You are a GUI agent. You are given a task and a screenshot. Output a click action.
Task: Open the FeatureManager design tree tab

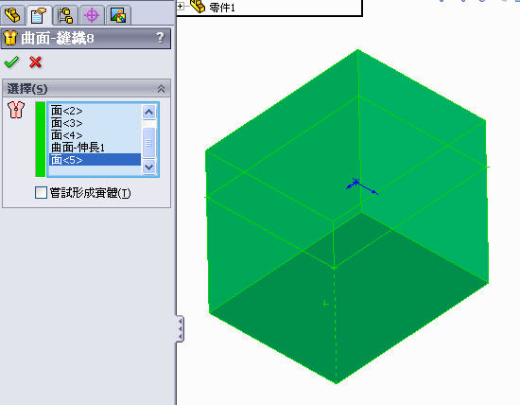[12, 15]
